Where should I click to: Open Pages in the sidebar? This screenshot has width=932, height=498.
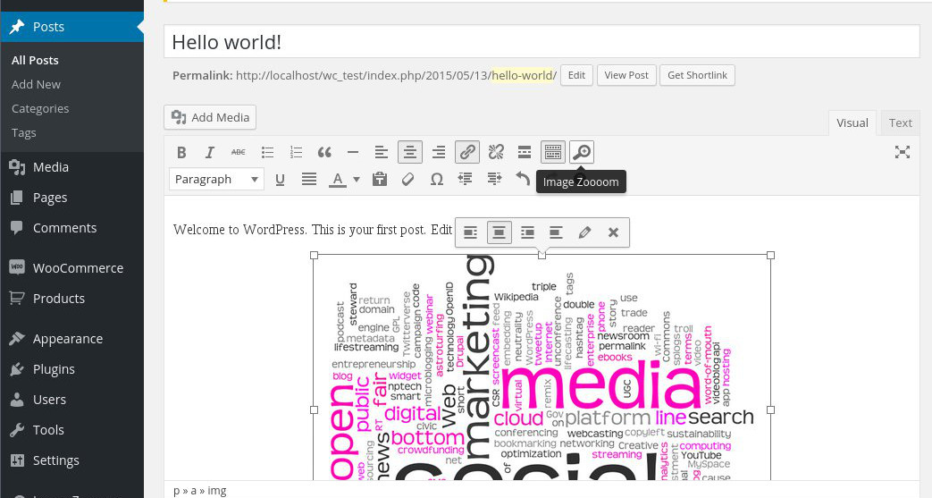coord(71,198)
